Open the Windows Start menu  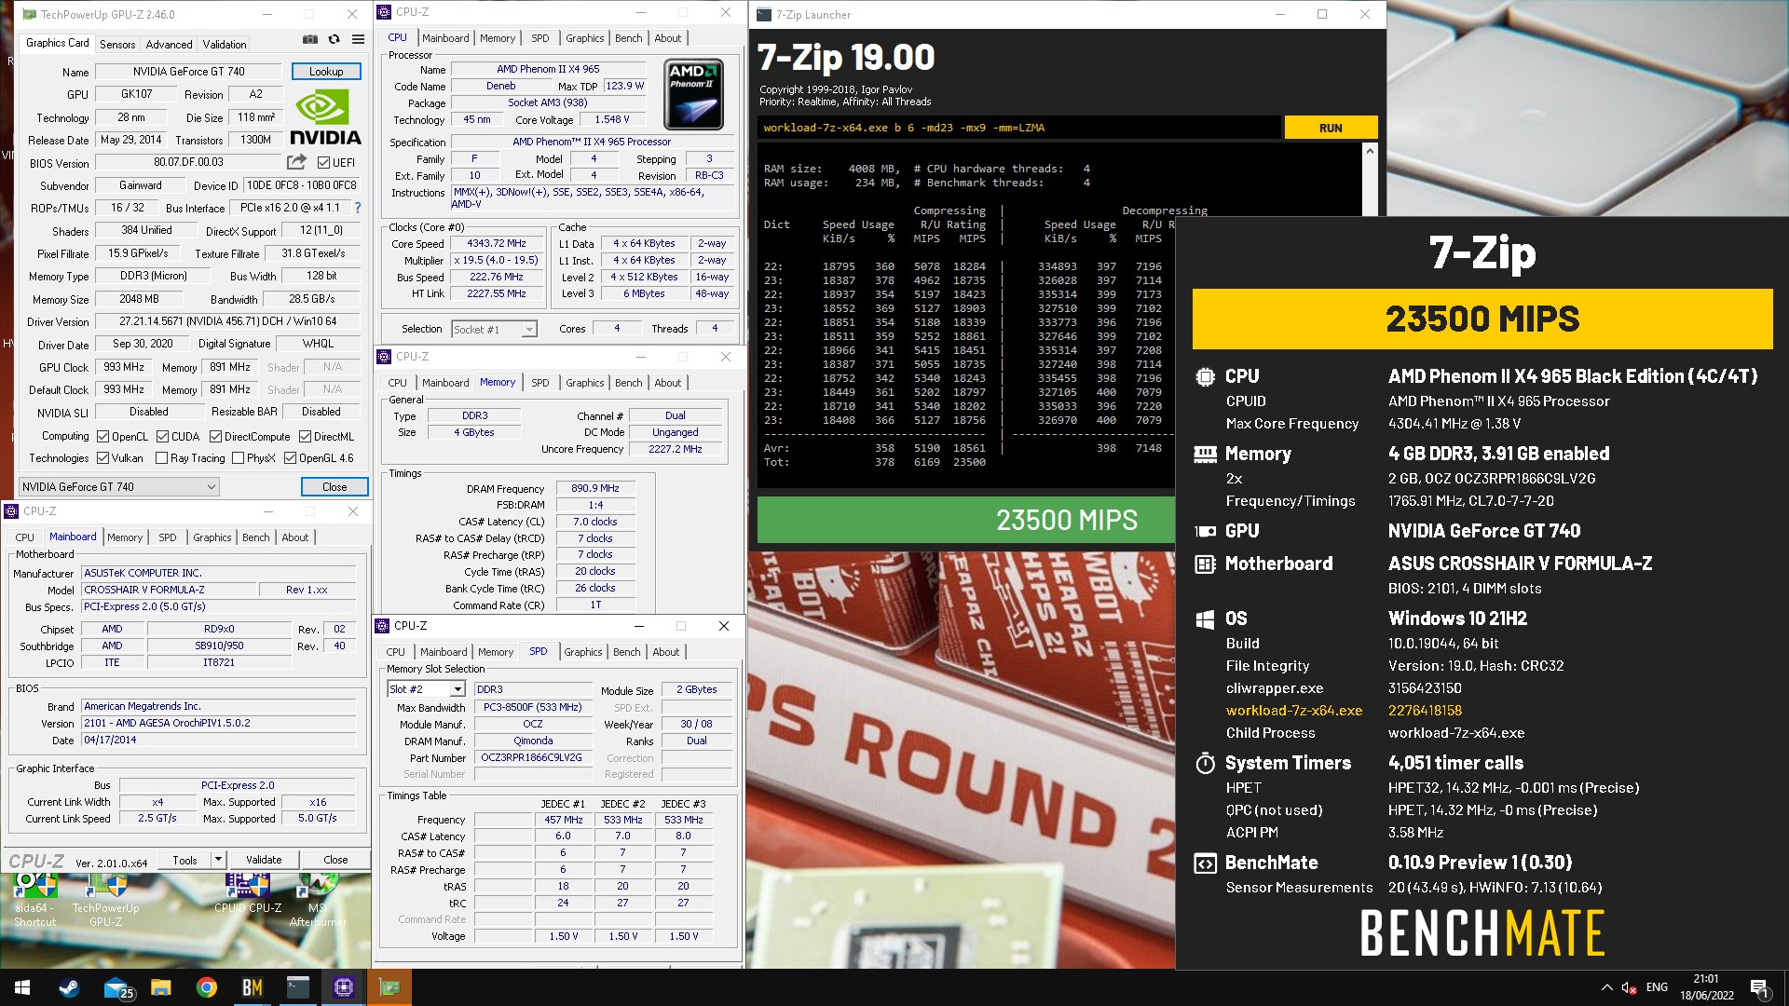coord(22,987)
